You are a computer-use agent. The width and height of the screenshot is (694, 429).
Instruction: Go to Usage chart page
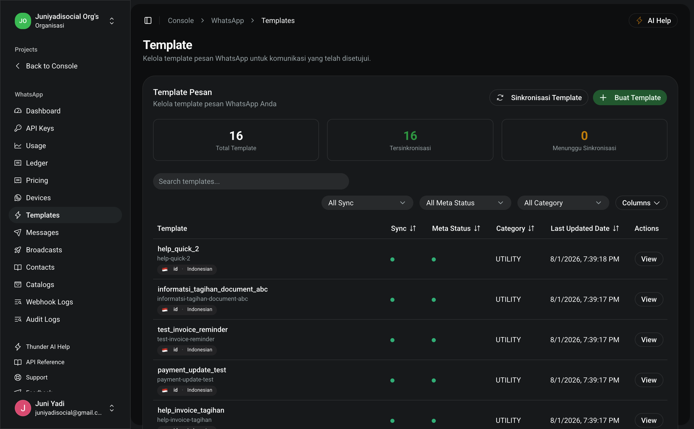click(66, 146)
